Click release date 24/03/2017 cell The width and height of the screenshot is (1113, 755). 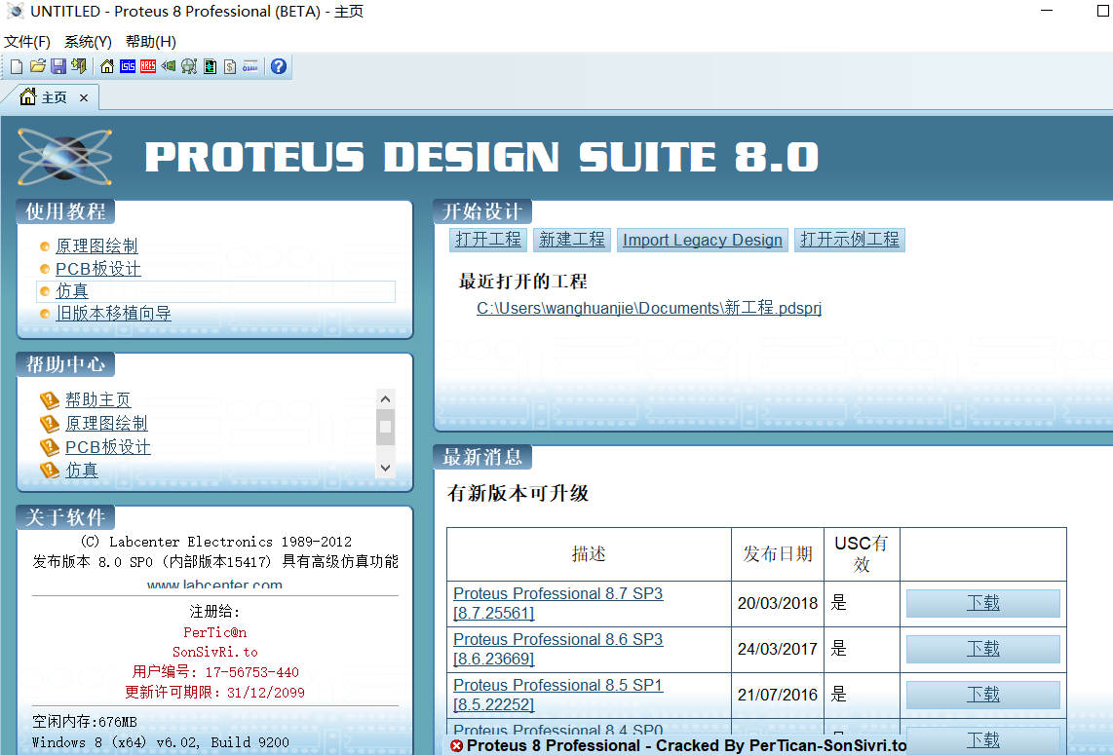tap(778, 649)
